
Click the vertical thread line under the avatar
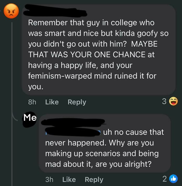point(12,65)
